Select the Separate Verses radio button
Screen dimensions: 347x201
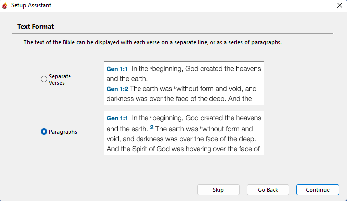(44, 79)
